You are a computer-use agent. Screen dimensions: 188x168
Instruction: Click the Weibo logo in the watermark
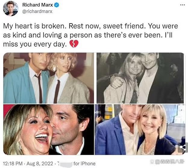(x=152, y=162)
